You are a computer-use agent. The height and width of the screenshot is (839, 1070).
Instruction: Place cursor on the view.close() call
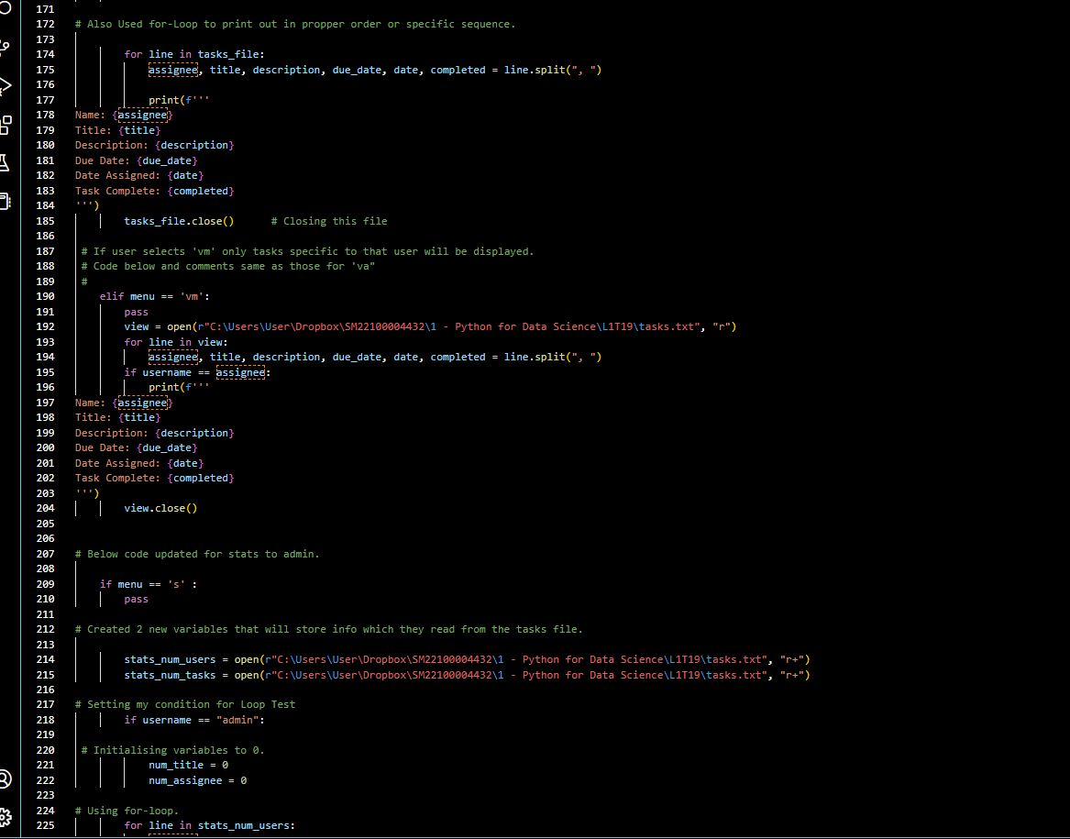(x=160, y=508)
